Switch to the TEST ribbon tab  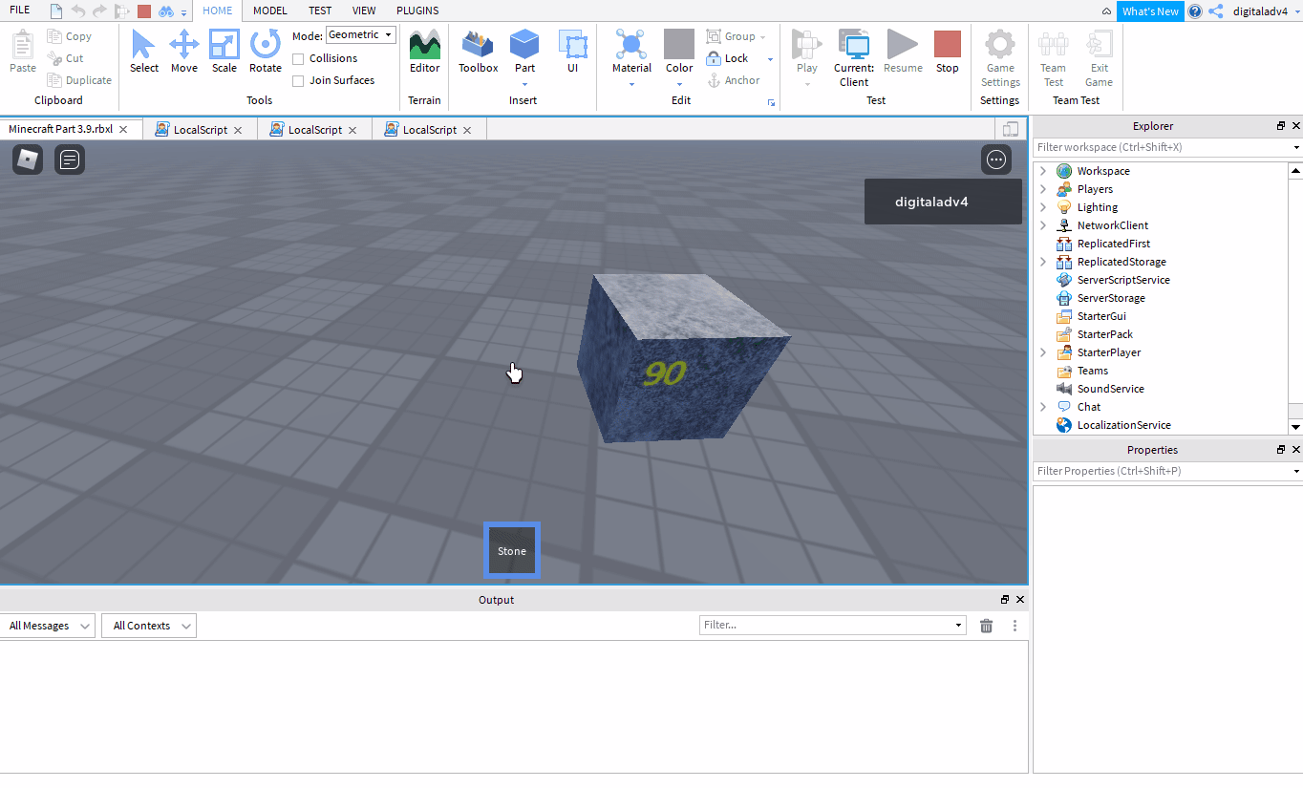pos(320,11)
